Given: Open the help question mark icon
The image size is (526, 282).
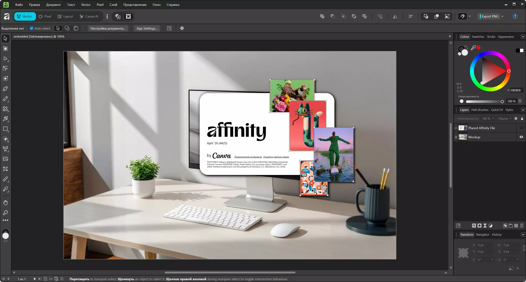Looking at the screenshot, I should pyautogui.click(x=515, y=16).
